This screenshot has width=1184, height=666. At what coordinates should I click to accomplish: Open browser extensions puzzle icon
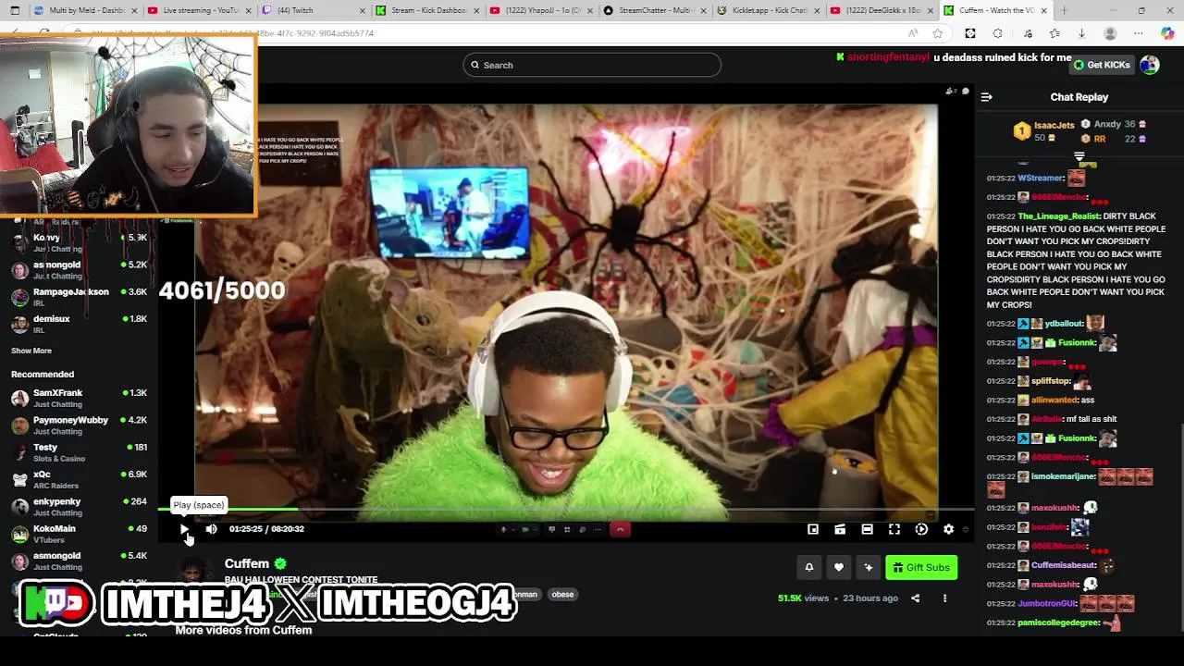tap(997, 33)
